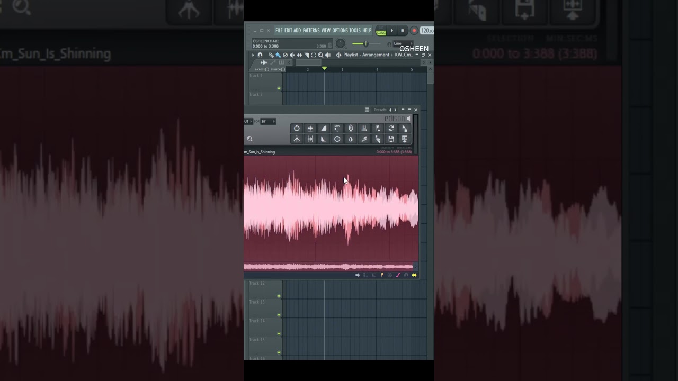678x381 pixels.
Task: Select the playlist playback speaker tool
Action: point(328,55)
